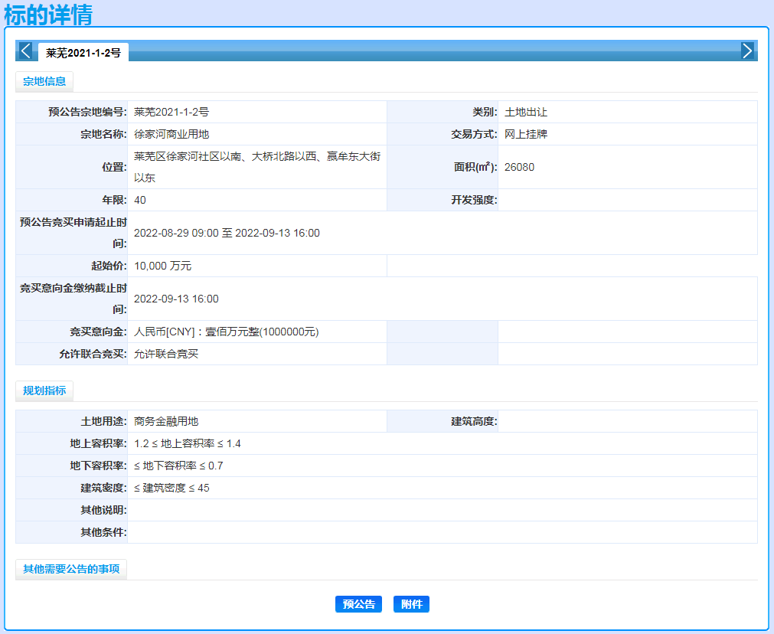Select the 起始价 label
The width and height of the screenshot is (774, 634).
(109, 266)
